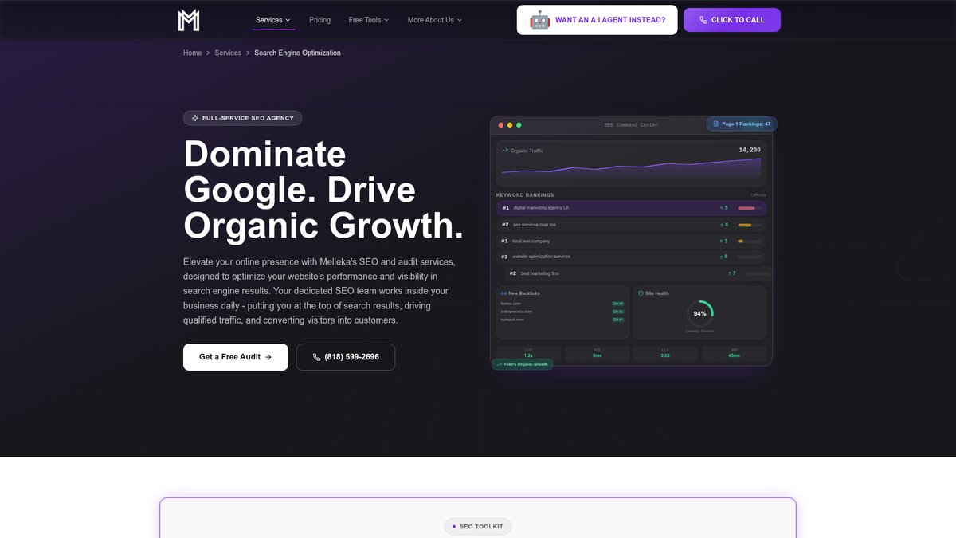This screenshot has width=956, height=538.
Task: Click Search Engine Optimization breadcrumb
Action: (x=297, y=53)
